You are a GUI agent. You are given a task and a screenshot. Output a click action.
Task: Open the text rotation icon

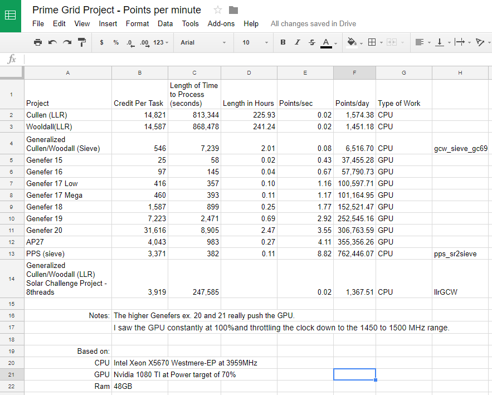click(x=480, y=42)
